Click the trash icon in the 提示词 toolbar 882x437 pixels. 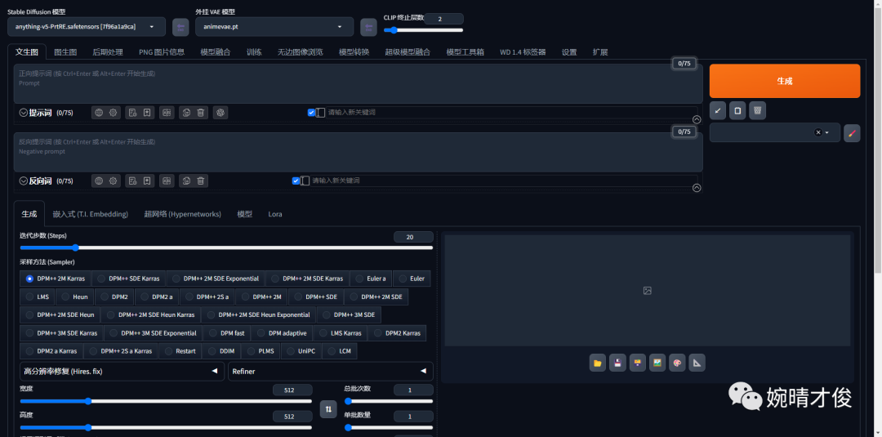pyautogui.click(x=200, y=113)
